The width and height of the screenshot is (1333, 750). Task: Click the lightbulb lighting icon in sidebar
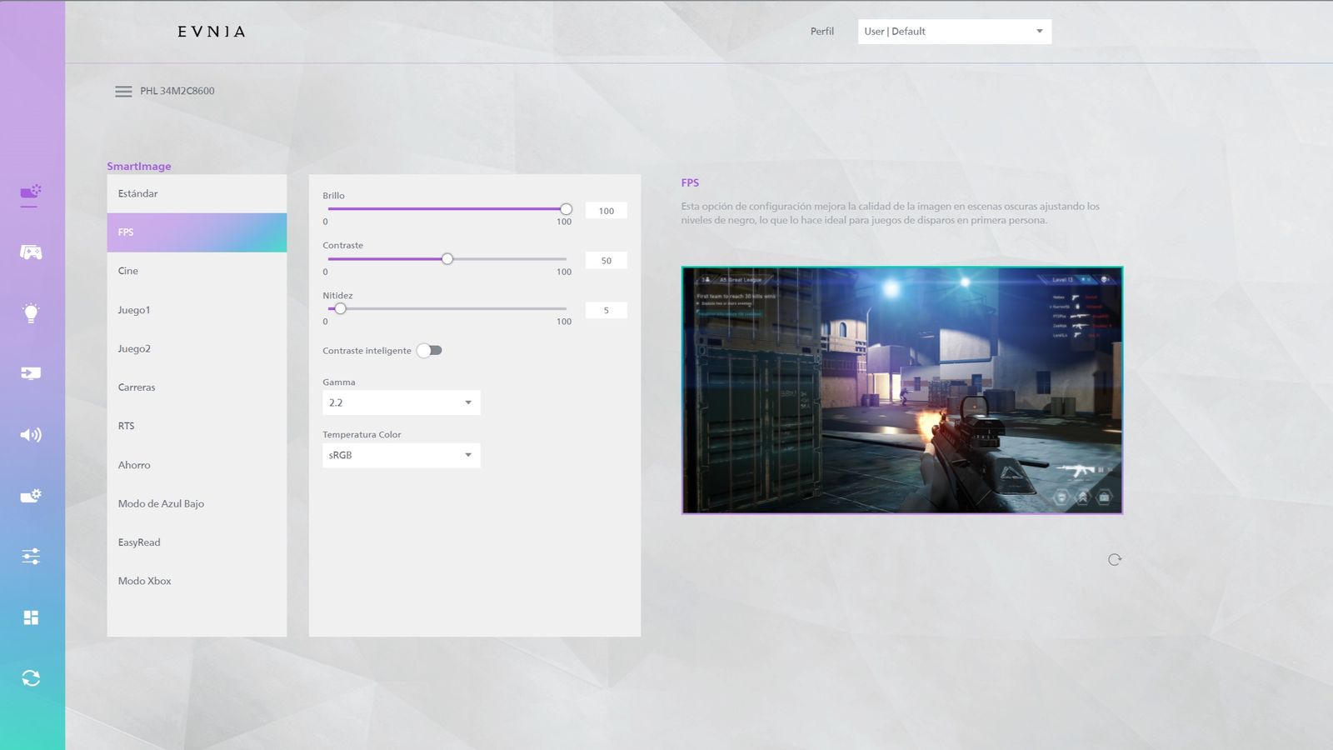pyautogui.click(x=31, y=313)
